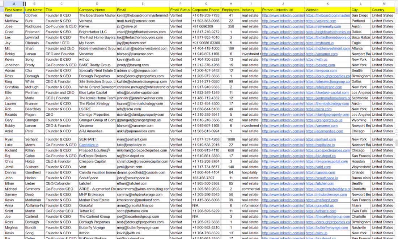Select column E header letter
This screenshot has height=239, width=398.
coord(143,4)
